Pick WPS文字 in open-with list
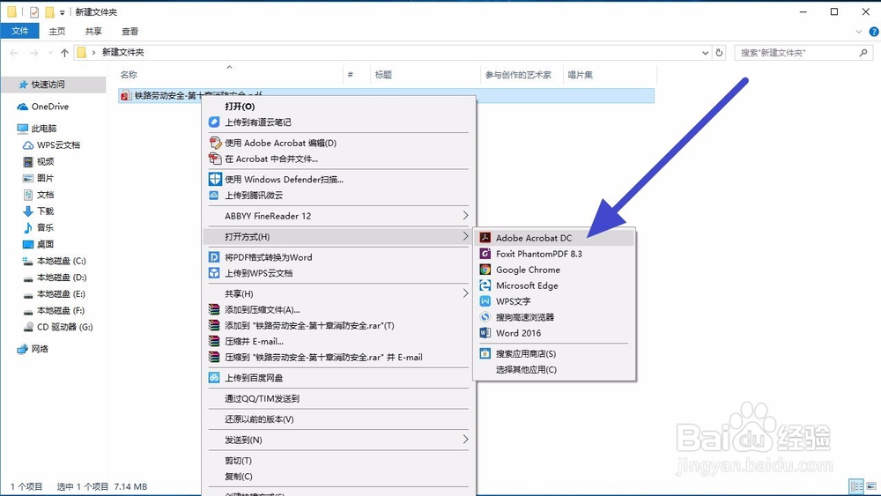The image size is (881, 496). (x=554, y=301)
